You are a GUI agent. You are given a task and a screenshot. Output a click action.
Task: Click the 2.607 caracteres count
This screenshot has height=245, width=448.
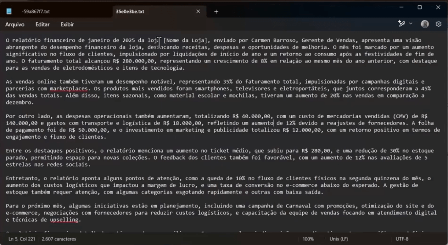[x=59, y=239]
